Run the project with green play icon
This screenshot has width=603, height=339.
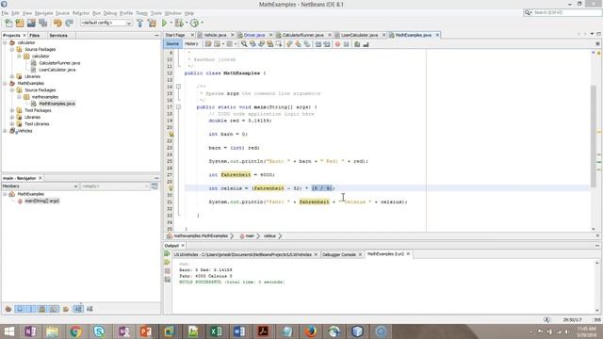[x=165, y=23]
